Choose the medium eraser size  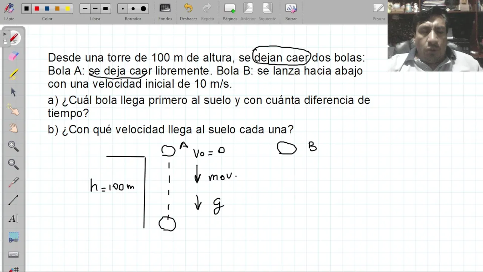[x=133, y=9]
